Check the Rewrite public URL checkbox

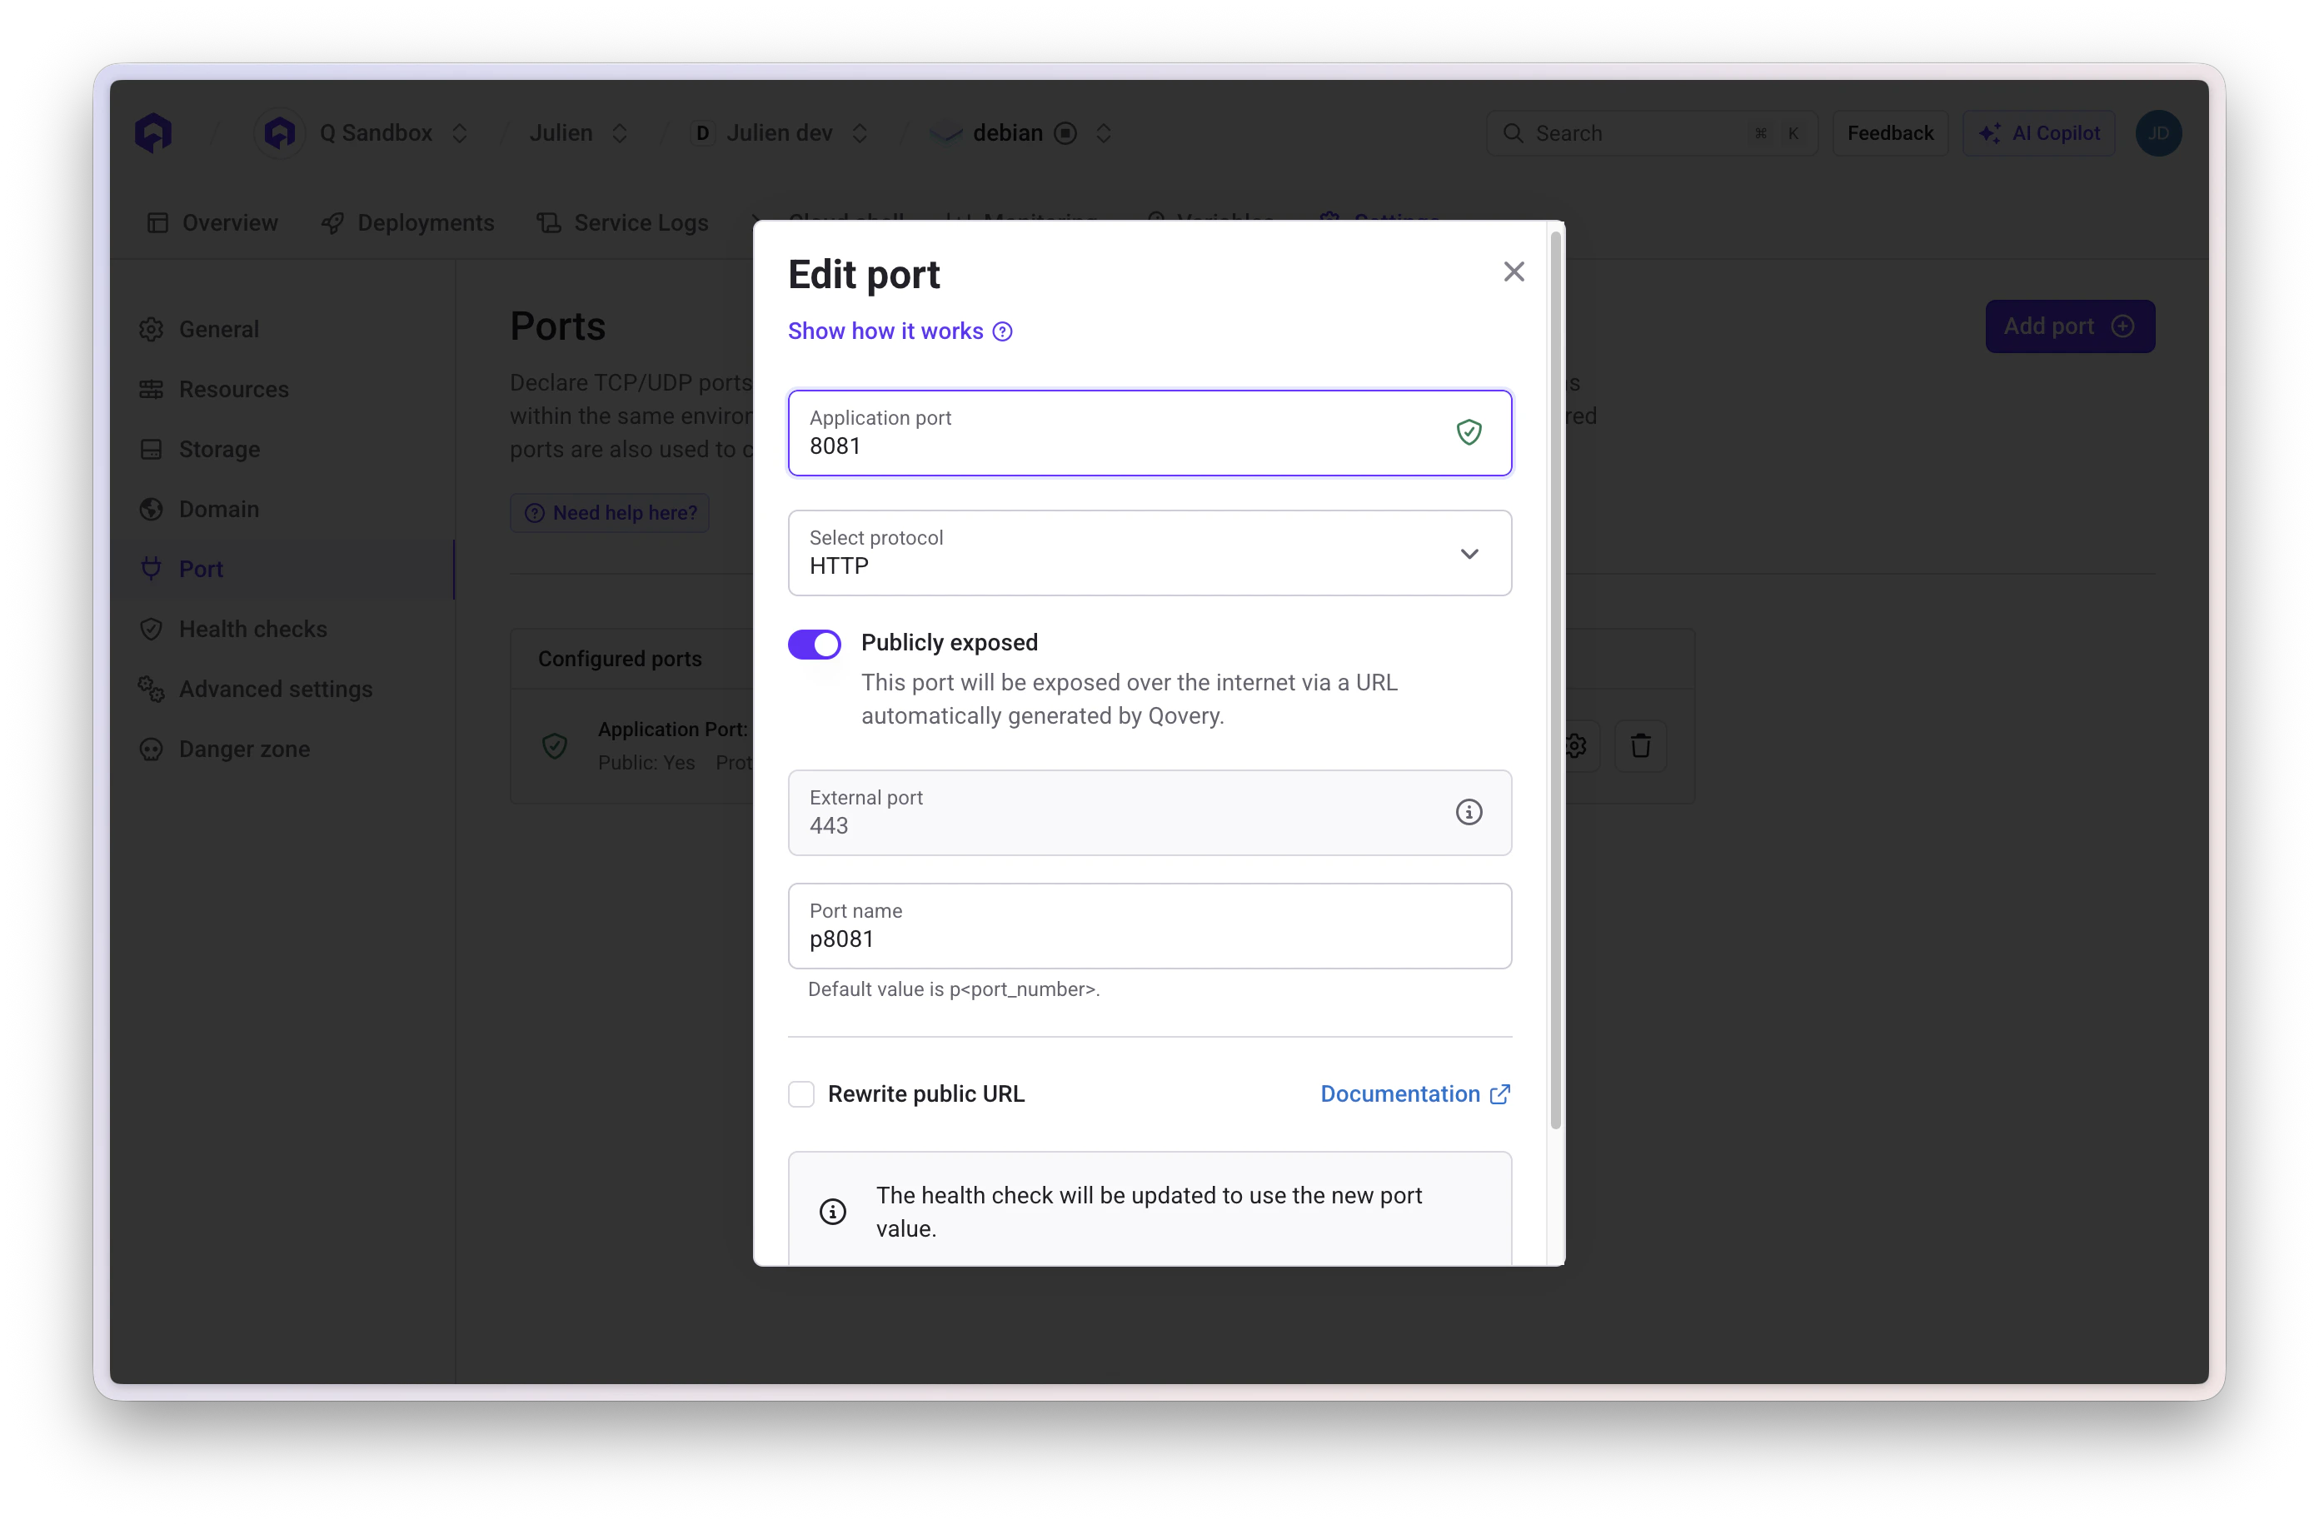click(x=801, y=1094)
